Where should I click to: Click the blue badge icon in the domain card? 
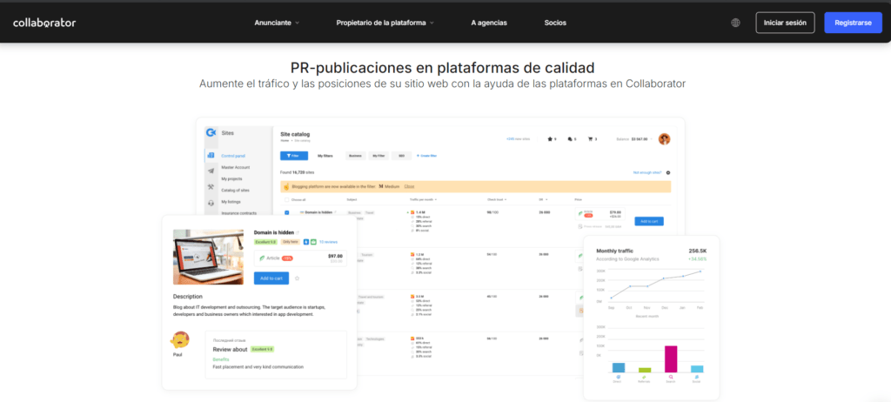306,242
